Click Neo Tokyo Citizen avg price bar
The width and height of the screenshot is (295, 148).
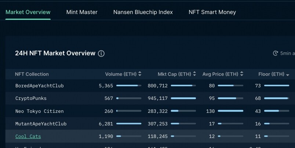click(x=230, y=111)
